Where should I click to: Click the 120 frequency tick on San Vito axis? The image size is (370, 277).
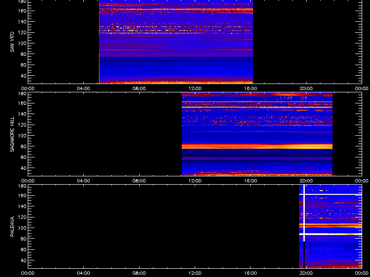[x=22, y=32]
